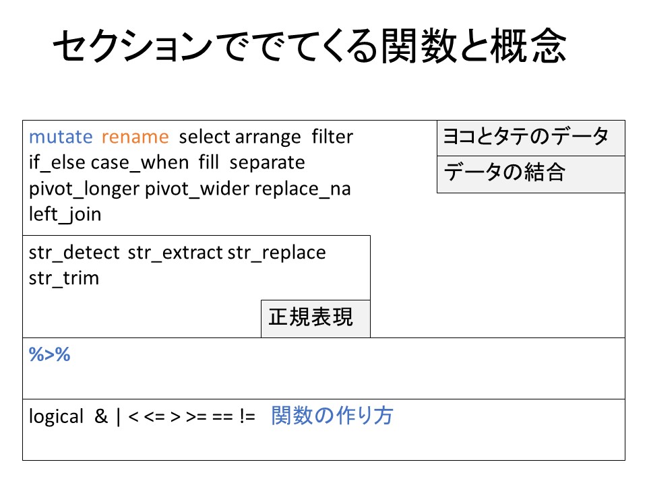Click the replace_na function name
Viewport: 647px width, 485px height.
(303, 189)
